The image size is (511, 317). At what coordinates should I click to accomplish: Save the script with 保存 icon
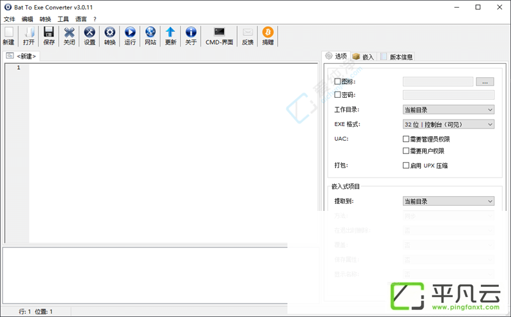[x=49, y=32]
